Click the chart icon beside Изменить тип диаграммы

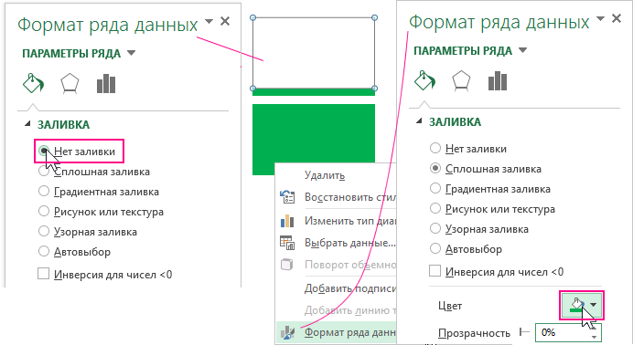pyautogui.click(x=287, y=221)
